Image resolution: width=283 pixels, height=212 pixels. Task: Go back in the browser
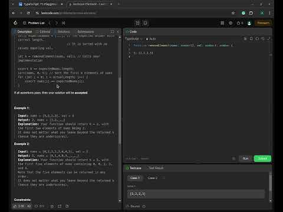[x=14, y=13]
